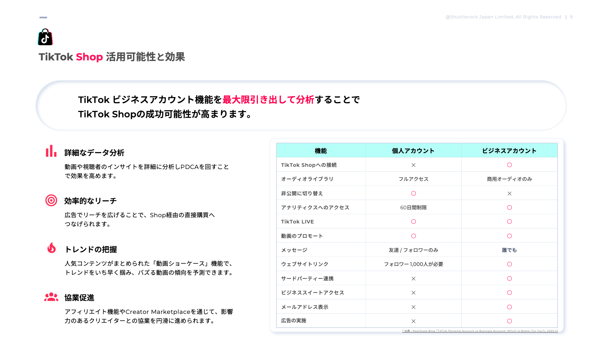
Task: Click the cross in TikTok Shopへの接続 個人アカウント cell
Action: coord(413,165)
